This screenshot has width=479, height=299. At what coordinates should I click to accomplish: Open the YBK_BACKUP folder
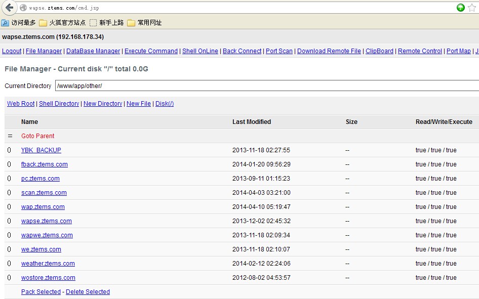pyautogui.click(x=41, y=150)
